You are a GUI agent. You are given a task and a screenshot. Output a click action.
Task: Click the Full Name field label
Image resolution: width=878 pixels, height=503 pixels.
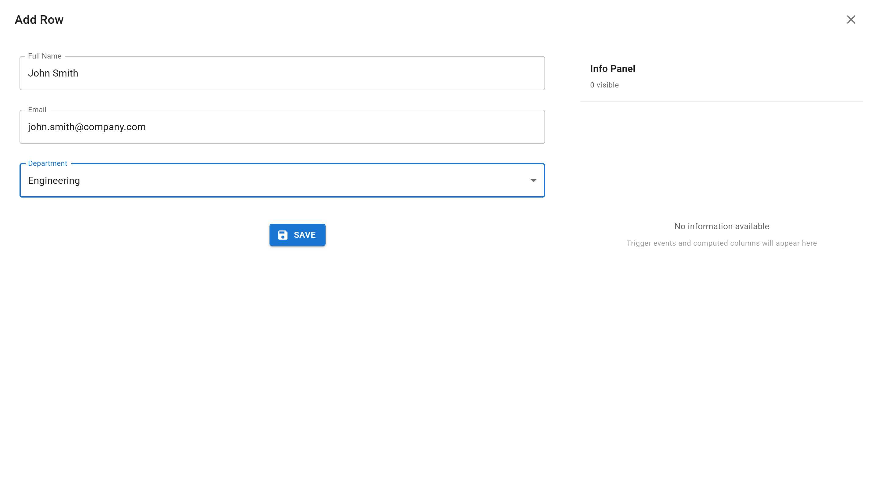[x=45, y=56]
